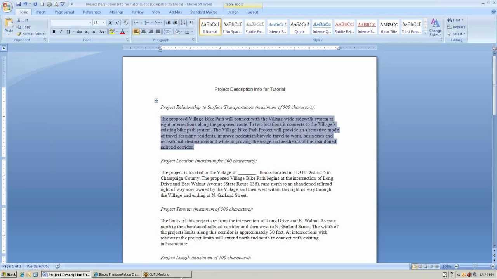Open the font name dropdown

[90, 23]
